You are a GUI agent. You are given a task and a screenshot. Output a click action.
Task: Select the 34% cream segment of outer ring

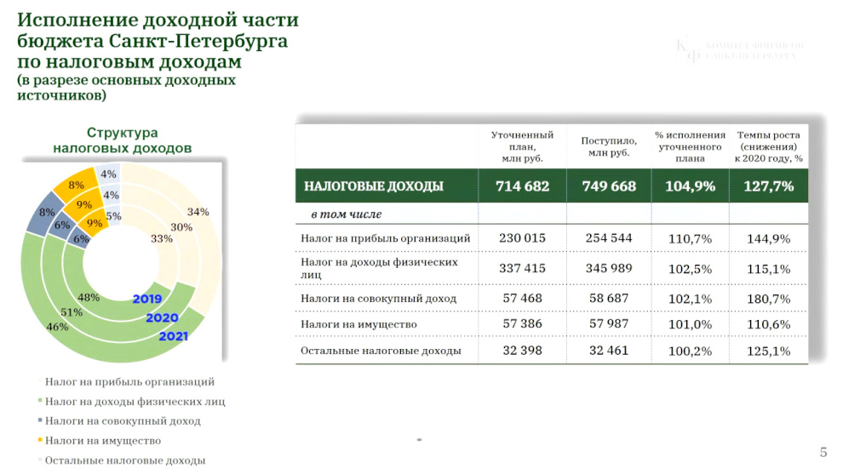[198, 212]
